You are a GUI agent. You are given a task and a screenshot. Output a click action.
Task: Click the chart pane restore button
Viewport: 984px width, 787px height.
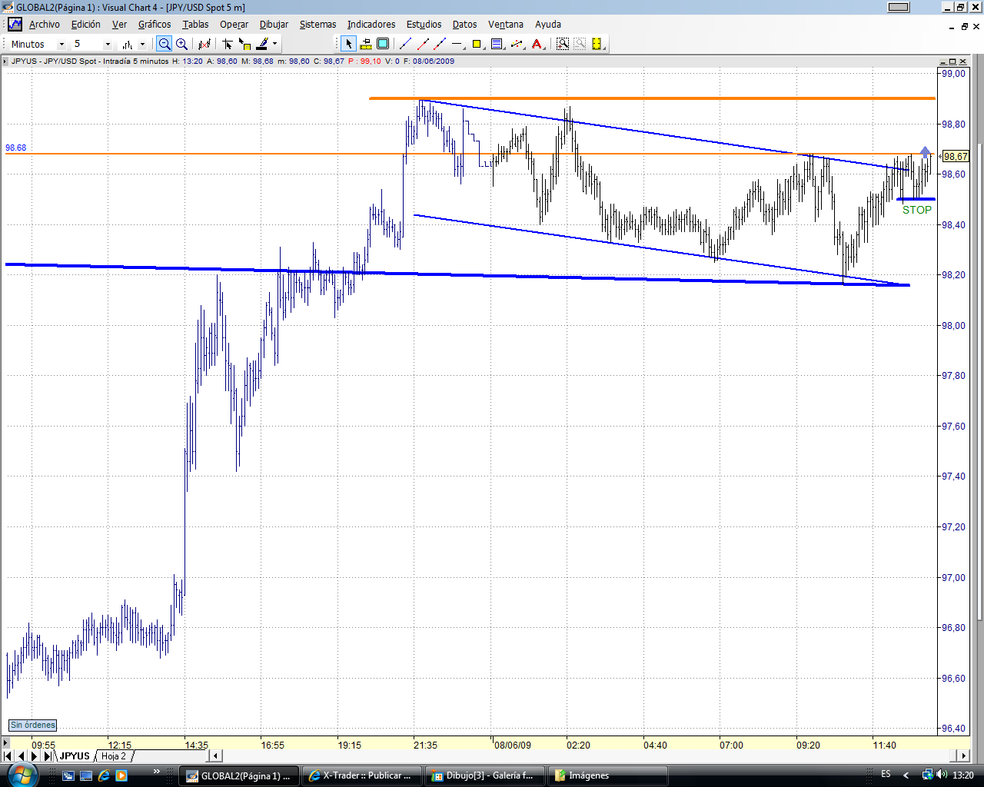click(x=952, y=61)
